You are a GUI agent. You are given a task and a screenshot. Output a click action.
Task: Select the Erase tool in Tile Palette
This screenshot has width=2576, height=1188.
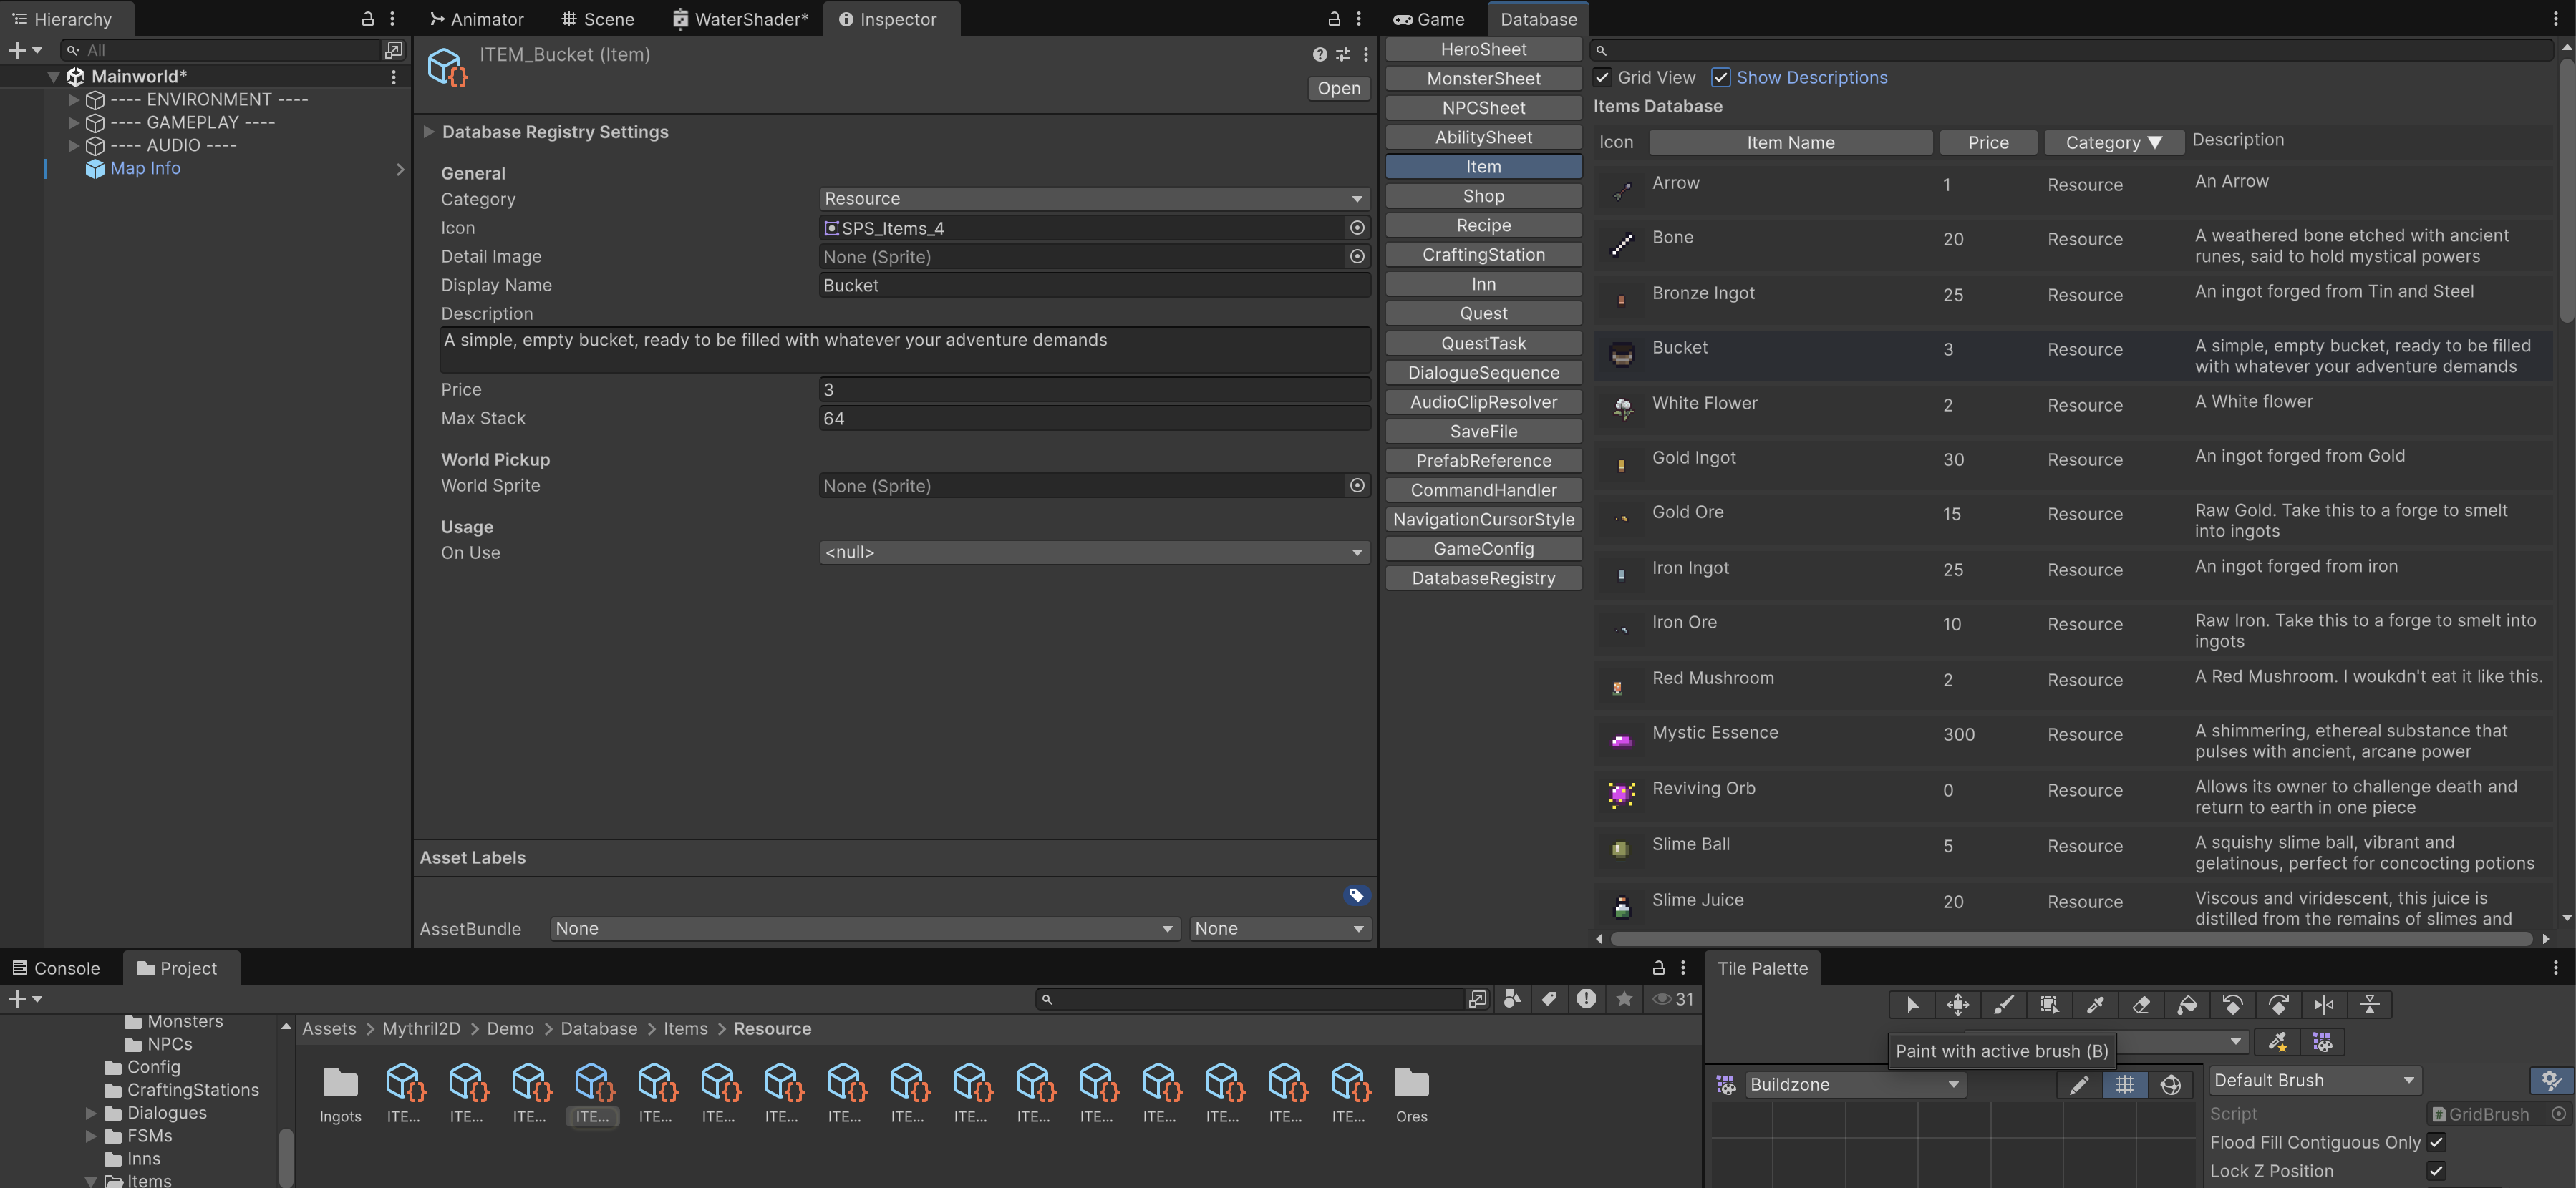(2141, 1005)
